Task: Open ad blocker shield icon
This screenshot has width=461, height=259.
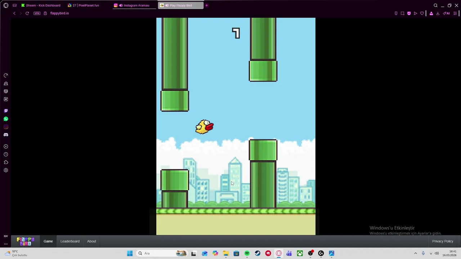Action: click(409, 13)
